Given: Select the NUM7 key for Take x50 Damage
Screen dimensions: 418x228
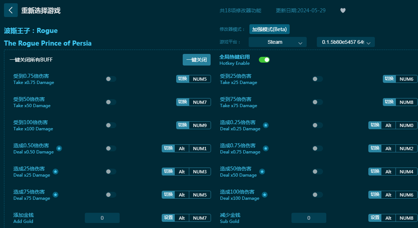Looking at the screenshot, I should pyautogui.click(x=200, y=102).
